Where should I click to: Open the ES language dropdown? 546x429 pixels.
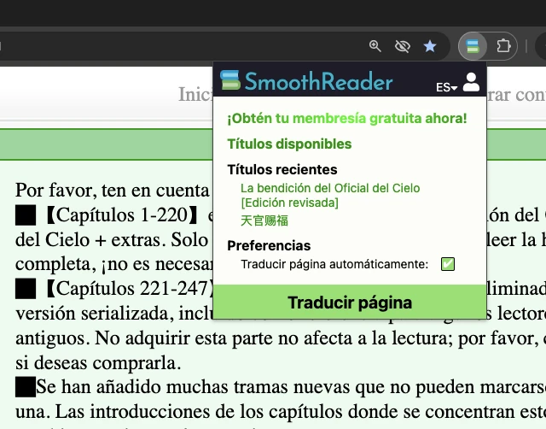[446, 87]
